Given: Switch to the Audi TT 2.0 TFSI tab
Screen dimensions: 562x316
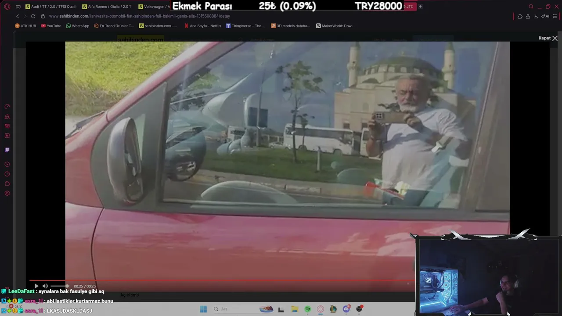Looking at the screenshot, I should 50,7.
